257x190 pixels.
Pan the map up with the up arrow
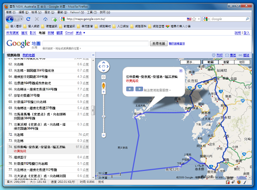[104, 62]
